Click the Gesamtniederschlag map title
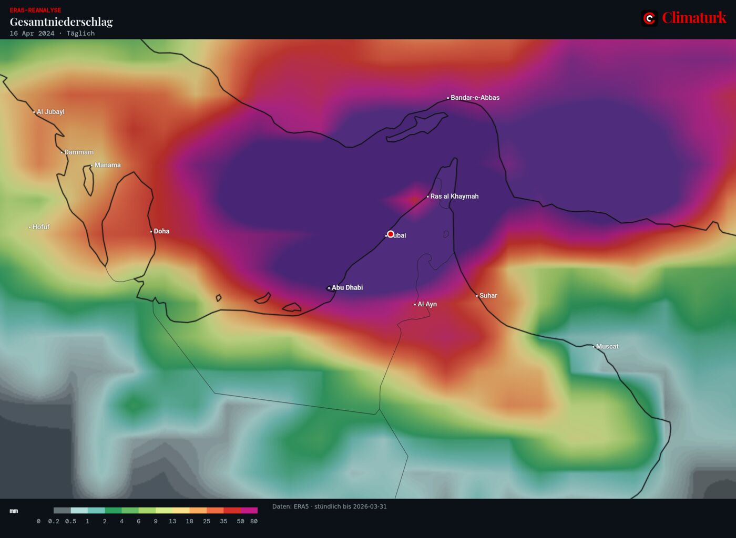This screenshot has height=538, width=736. point(61,22)
